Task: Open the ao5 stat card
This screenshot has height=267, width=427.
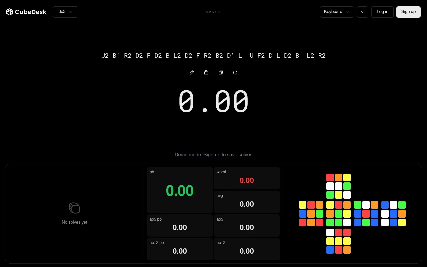Action: 247,226
